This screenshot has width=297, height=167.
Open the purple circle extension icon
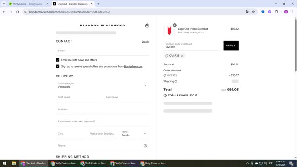(269, 12)
